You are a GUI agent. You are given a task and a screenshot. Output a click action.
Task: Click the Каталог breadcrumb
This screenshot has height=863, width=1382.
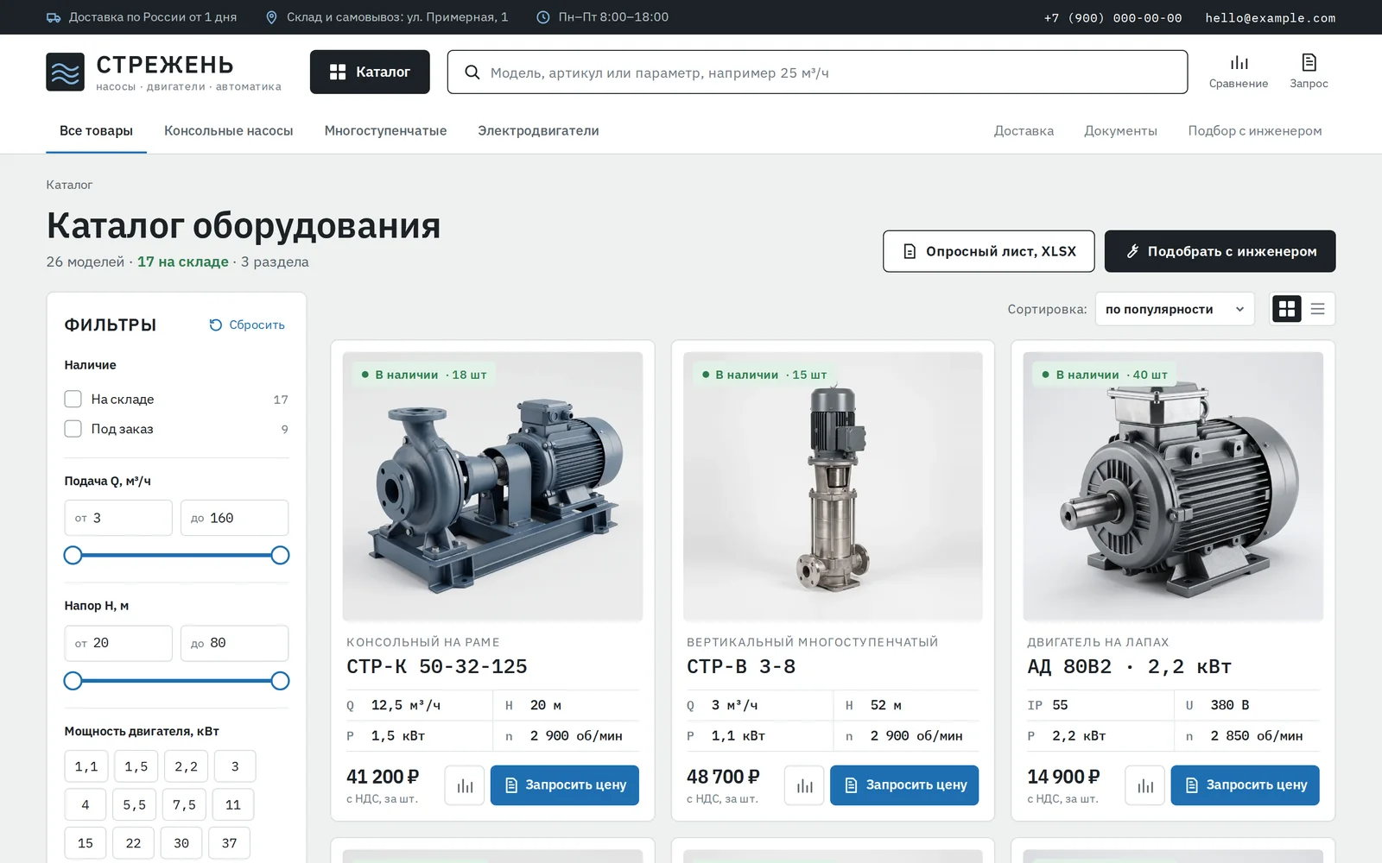pyautogui.click(x=69, y=185)
